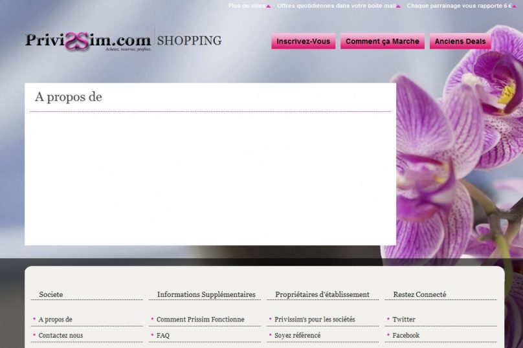Click 'Privissim's pour les sociétés' link

[x=315, y=320]
